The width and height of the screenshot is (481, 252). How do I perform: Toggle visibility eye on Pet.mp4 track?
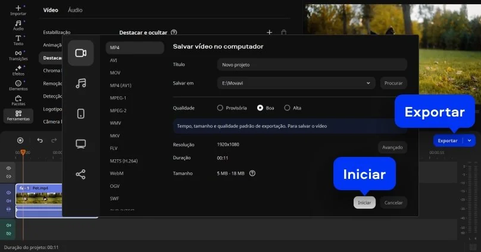(x=8, y=193)
